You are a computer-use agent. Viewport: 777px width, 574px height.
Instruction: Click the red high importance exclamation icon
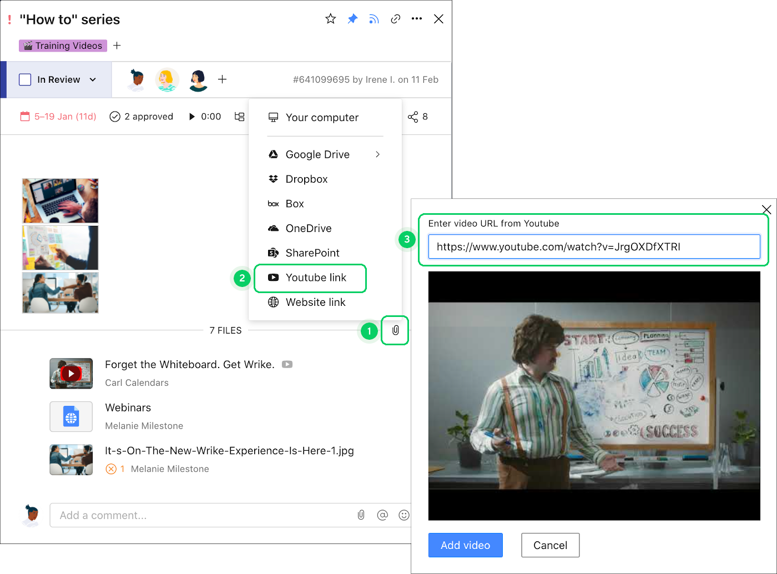click(9, 19)
